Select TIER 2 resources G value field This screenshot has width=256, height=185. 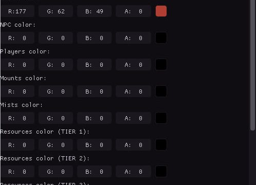click(56, 172)
